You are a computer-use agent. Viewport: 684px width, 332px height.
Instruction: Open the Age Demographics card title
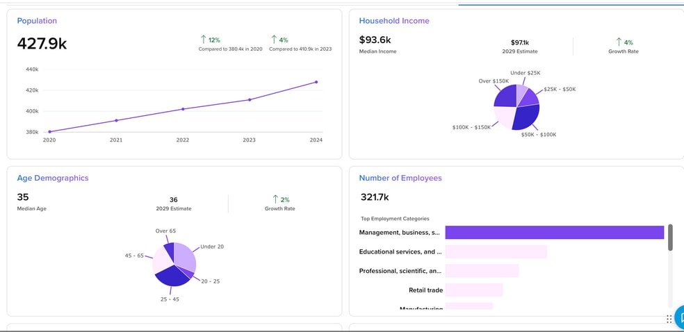tap(53, 178)
